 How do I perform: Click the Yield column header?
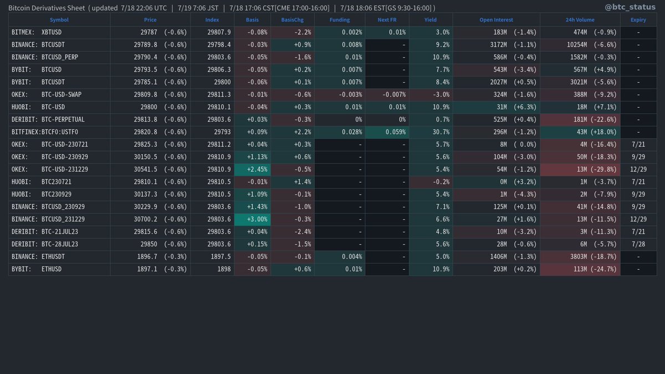[x=431, y=19]
